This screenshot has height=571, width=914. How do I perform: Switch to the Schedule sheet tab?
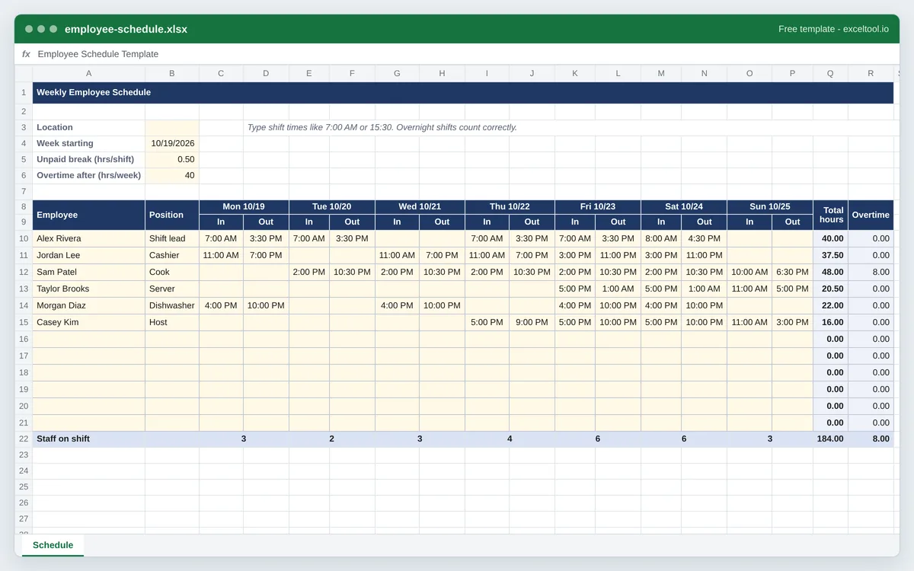point(53,545)
